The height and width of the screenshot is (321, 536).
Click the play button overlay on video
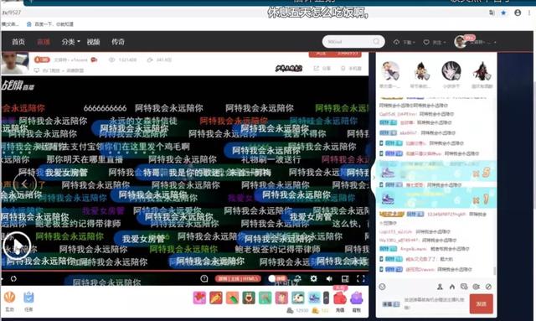17,245
